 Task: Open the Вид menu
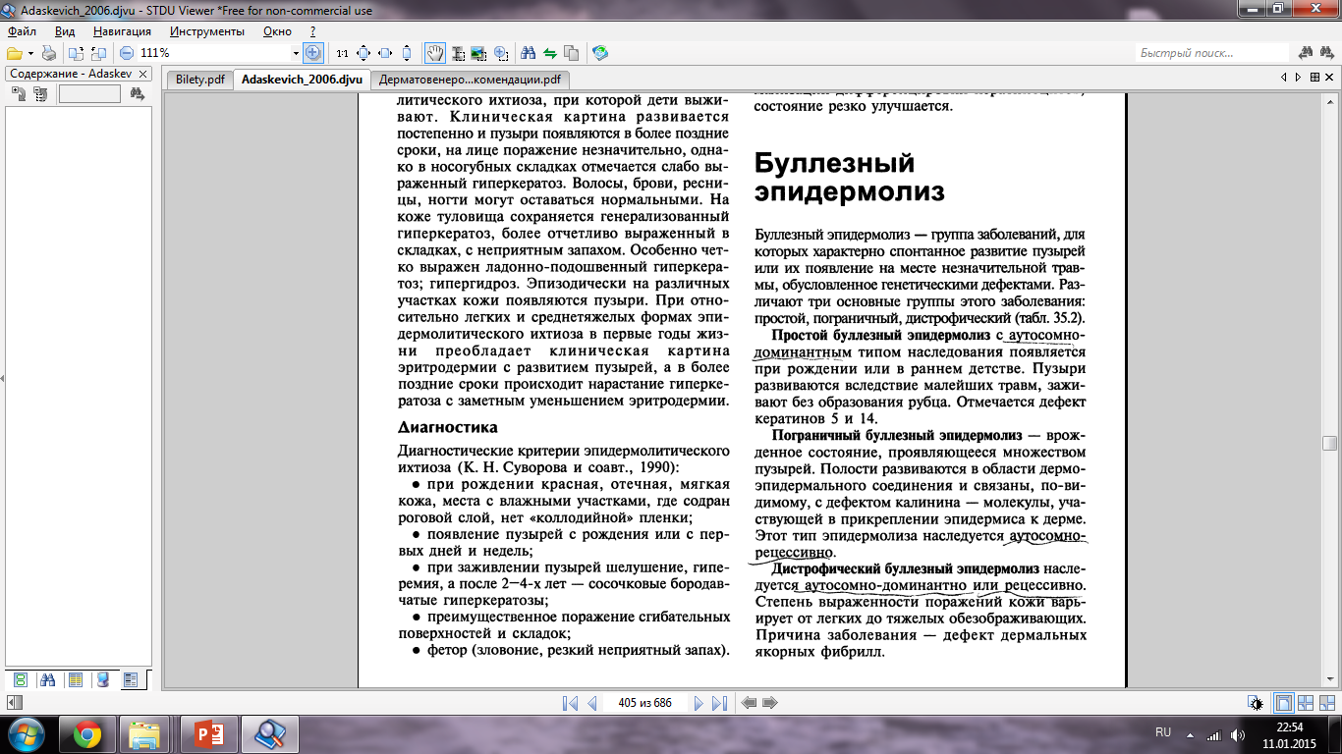(x=65, y=31)
